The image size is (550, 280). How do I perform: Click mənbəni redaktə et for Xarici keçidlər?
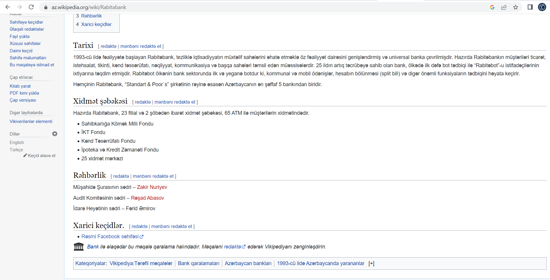click(172, 226)
